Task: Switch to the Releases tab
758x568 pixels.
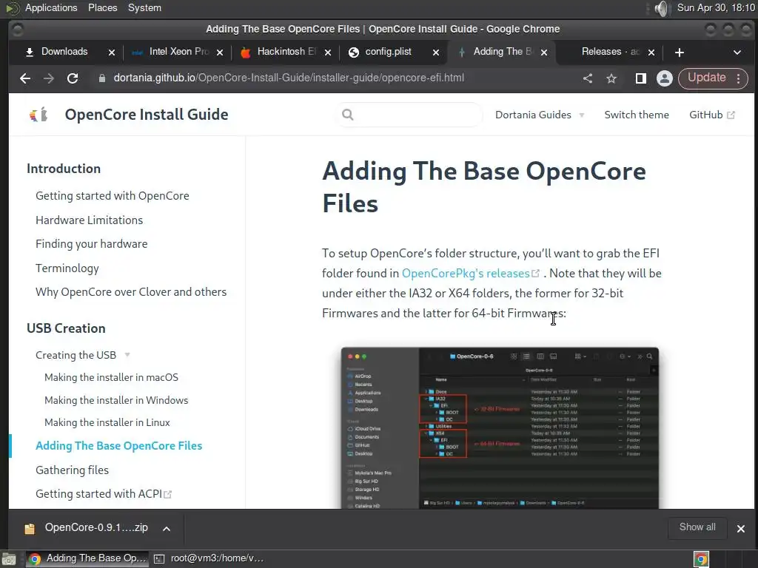Action: (610, 52)
